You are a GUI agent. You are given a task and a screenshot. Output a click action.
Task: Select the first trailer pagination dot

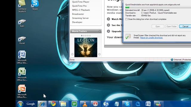[x=82, y=36]
